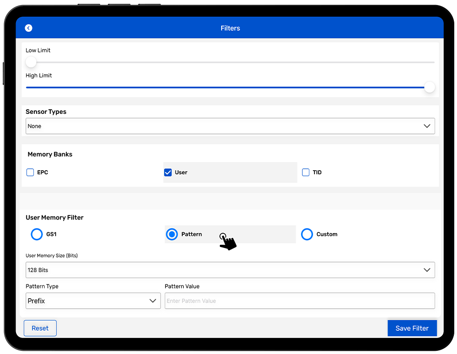Click the High Limit slider handle
Image resolution: width=457 pixels, height=354 pixels.
(429, 87)
